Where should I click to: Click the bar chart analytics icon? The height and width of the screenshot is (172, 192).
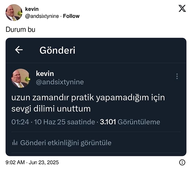pyautogui.click(x=14, y=143)
